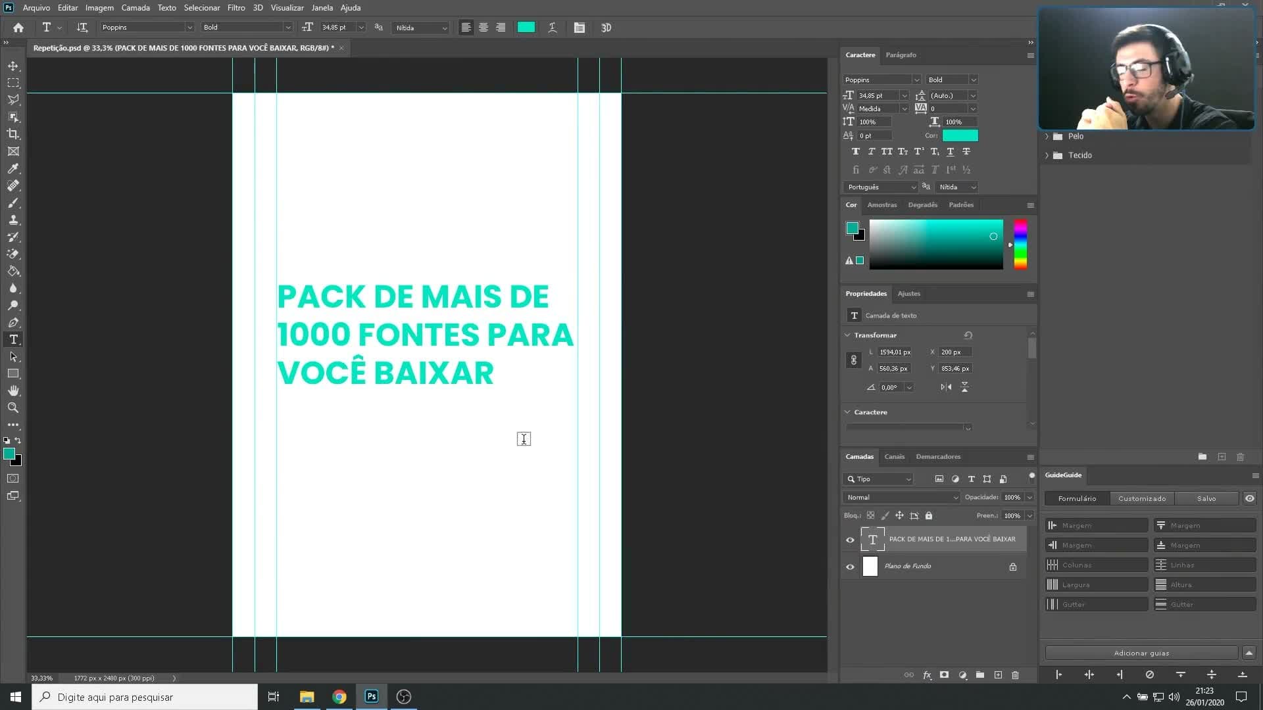The image size is (1263, 710).
Task: Create a new layer in Layers panel
Action: 998,675
